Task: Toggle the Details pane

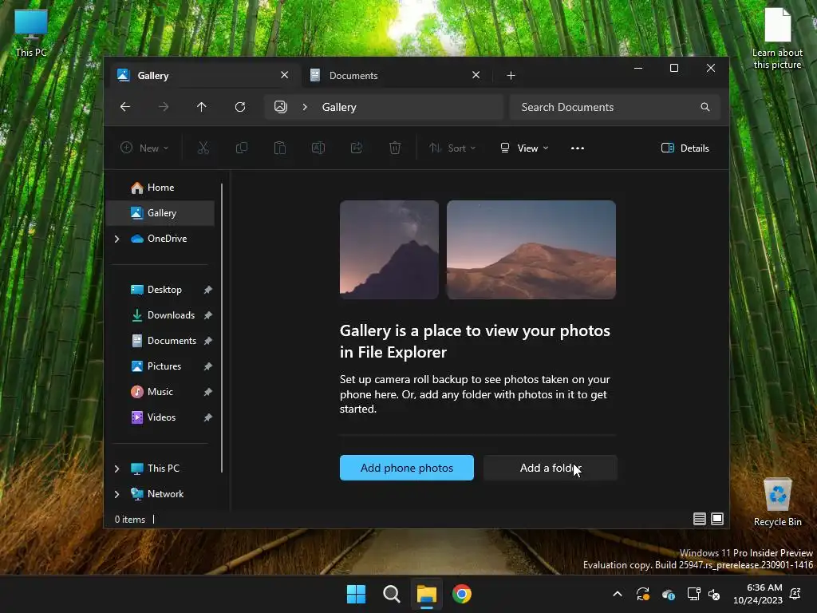Action: coord(685,148)
